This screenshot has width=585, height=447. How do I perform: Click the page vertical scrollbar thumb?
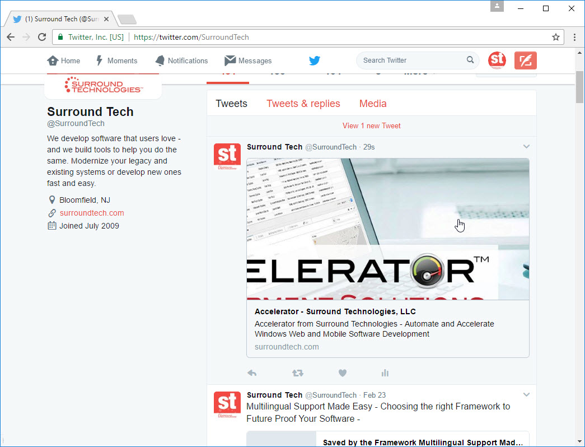click(579, 87)
